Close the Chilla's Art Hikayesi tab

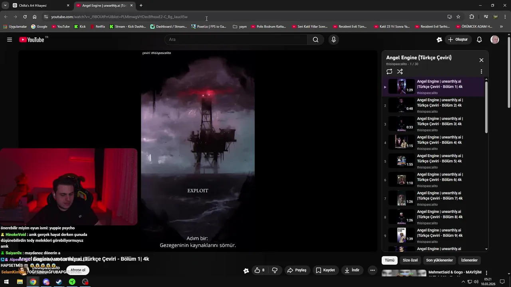pyautogui.click(x=68, y=6)
